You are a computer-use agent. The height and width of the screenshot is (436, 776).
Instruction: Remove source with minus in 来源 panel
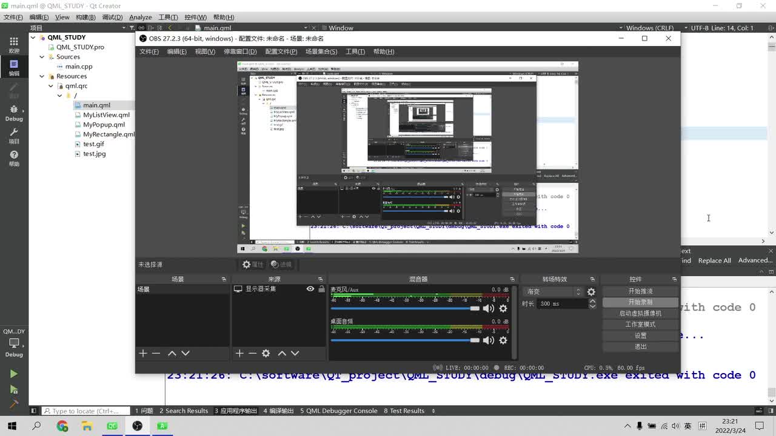tap(252, 353)
